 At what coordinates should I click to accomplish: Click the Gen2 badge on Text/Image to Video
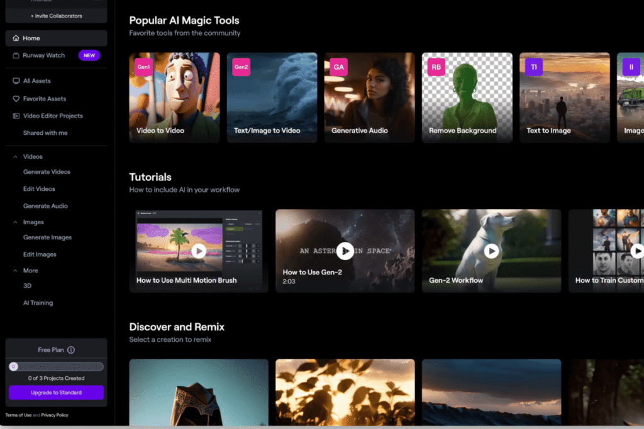241,67
